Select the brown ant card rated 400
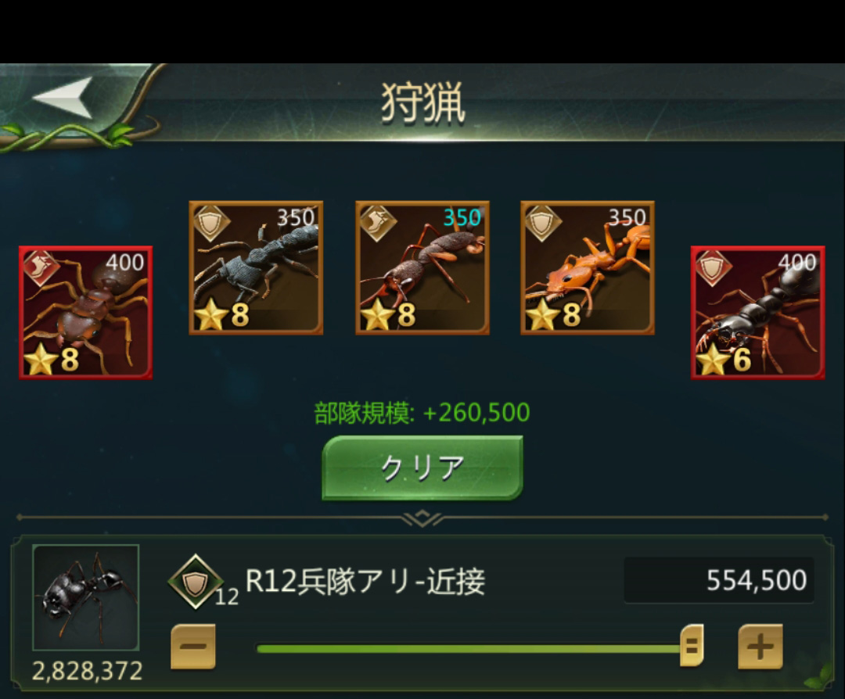This screenshot has height=699, width=845. (x=86, y=313)
